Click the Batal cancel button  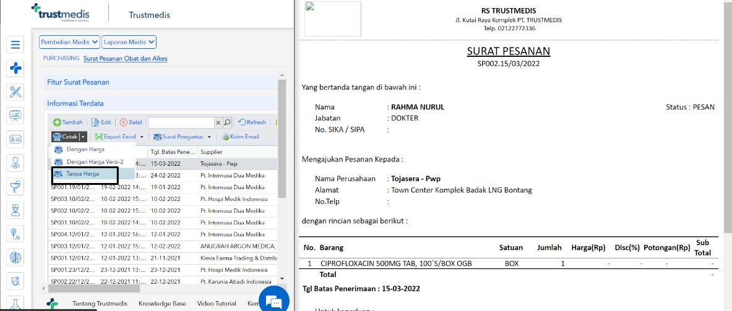[131, 122]
